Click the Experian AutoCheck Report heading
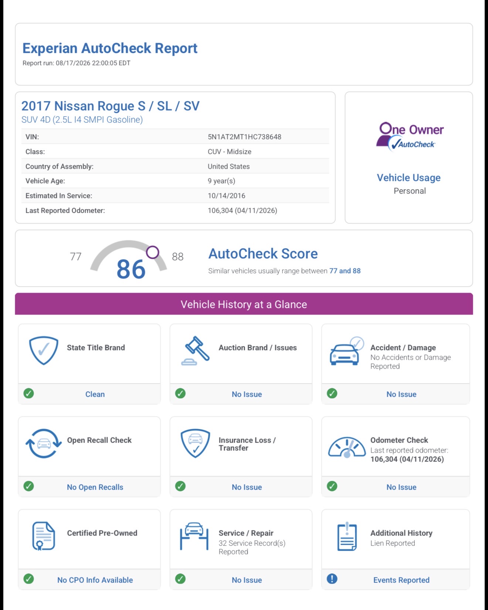Image resolution: width=488 pixels, height=610 pixels. click(110, 48)
